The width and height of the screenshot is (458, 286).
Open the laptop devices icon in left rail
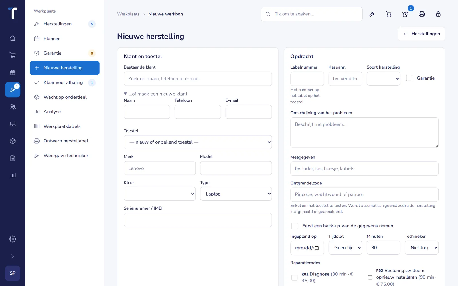point(13,124)
